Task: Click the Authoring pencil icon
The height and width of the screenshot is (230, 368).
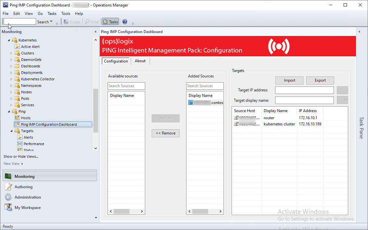Action: coord(8,187)
